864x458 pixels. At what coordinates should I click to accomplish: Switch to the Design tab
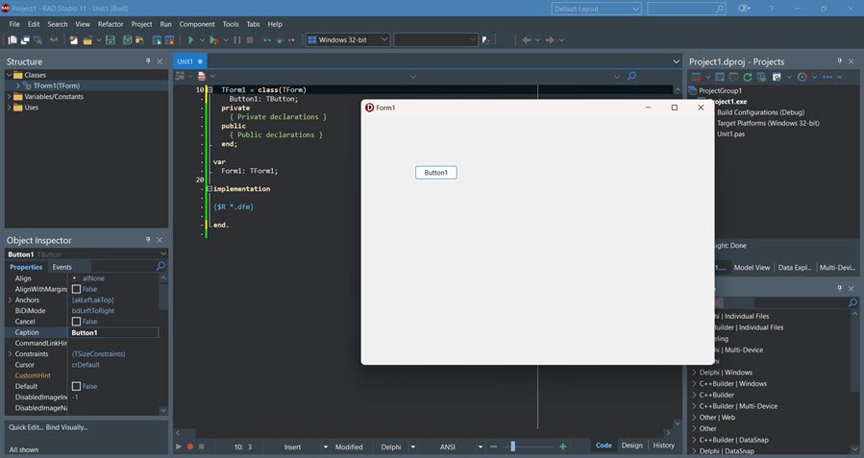[632, 446]
